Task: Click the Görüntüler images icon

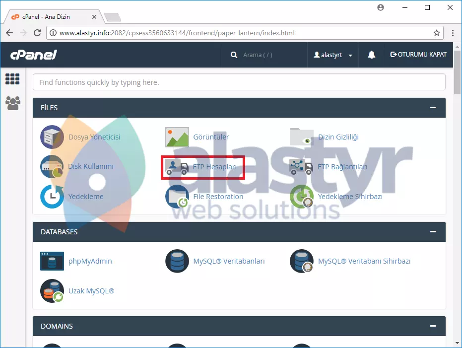Action: click(177, 137)
